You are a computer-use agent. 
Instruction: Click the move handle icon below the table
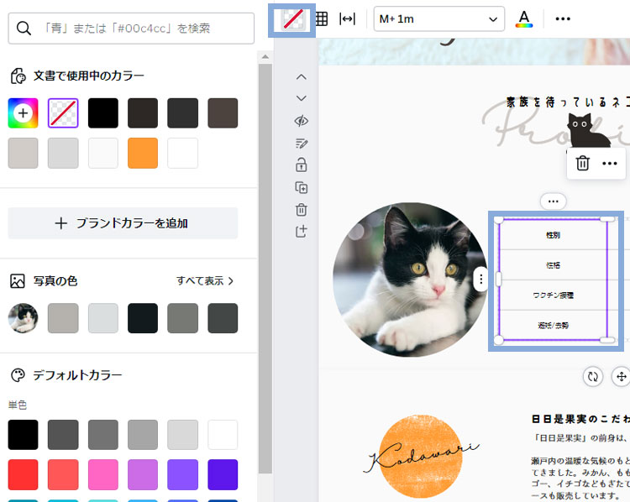click(621, 377)
